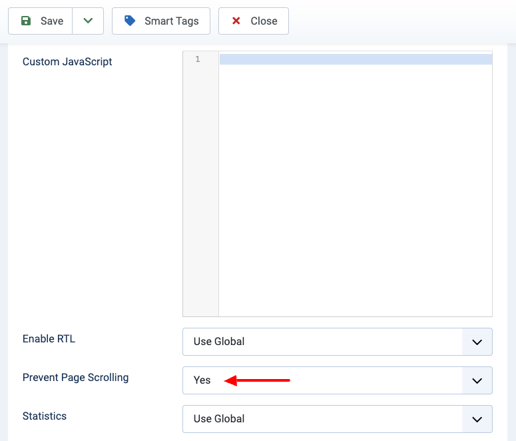Click the red X close icon
This screenshot has height=441, width=516.
[236, 21]
